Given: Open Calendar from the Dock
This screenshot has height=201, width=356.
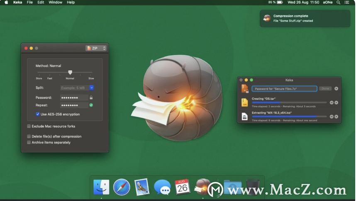Looking at the screenshot, I should (182, 187).
